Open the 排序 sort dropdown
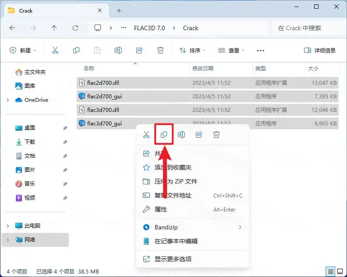The width and height of the screenshot is (347, 277). (192, 51)
